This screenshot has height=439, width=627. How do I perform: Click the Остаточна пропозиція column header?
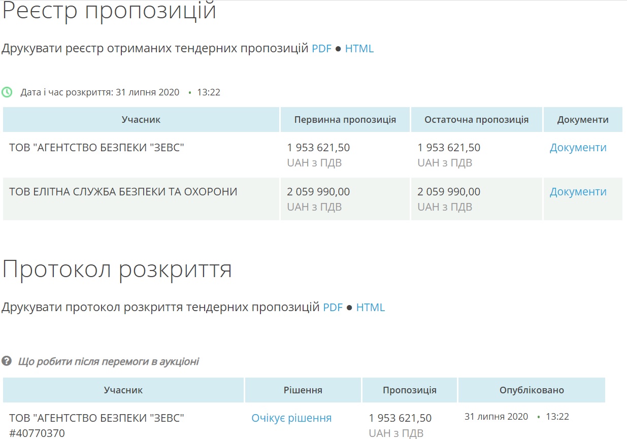click(x=477, y=120)
